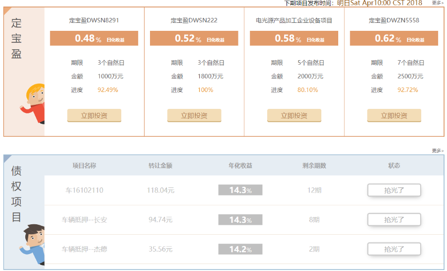This screenshot has width=447, height=271.
Task: Click the 剩余期数 column header
Action: click(314, 166)
